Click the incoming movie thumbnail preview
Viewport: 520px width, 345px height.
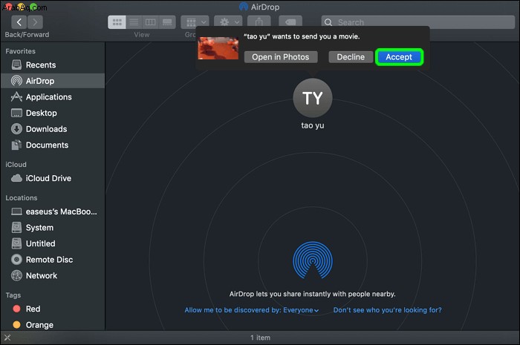(x=218, y=48)
